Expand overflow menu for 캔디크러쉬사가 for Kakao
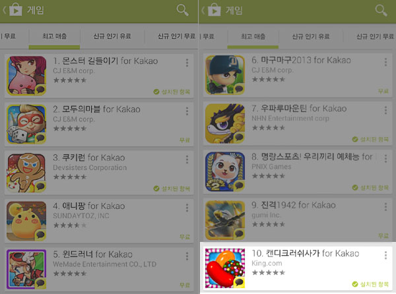The width and height of the screenshot is (396, 294). pos(385,255)
